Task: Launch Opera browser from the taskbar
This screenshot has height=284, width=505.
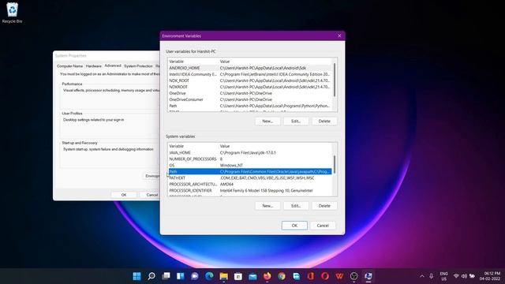Action: [325, 276]
